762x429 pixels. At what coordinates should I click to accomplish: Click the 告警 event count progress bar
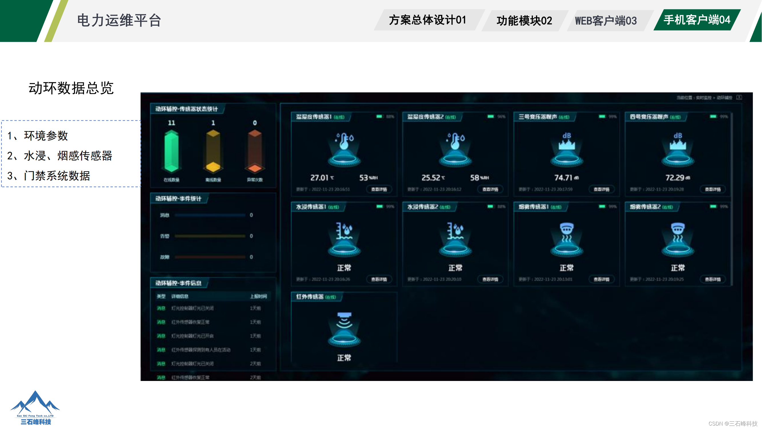click(x=210, y=236)
